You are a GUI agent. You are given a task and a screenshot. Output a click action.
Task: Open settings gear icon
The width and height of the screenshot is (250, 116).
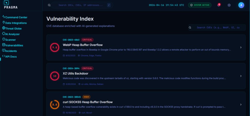[229, 5]
